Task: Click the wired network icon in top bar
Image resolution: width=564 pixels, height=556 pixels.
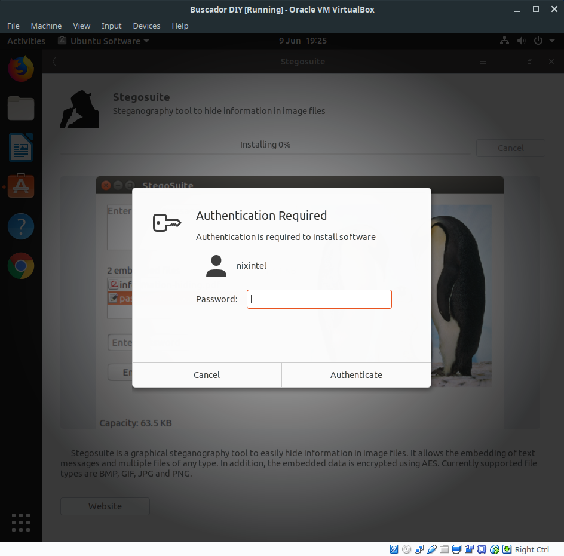Action: click(504, 41)
